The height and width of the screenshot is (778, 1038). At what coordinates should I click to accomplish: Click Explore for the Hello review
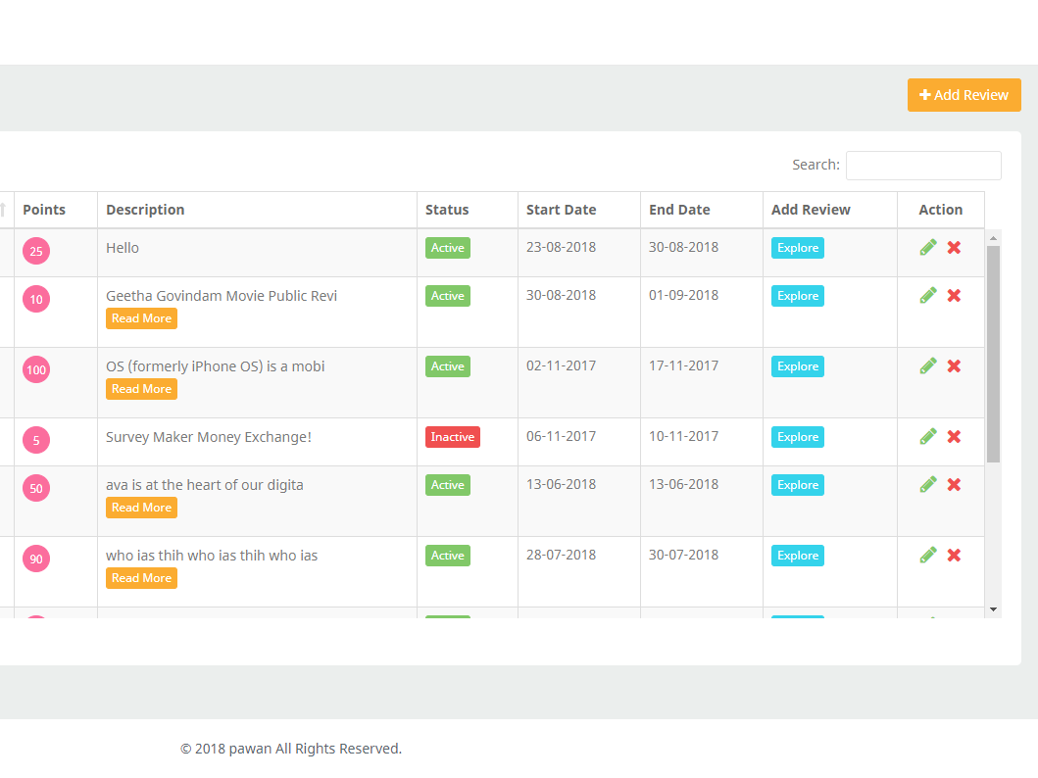[797, 247]
